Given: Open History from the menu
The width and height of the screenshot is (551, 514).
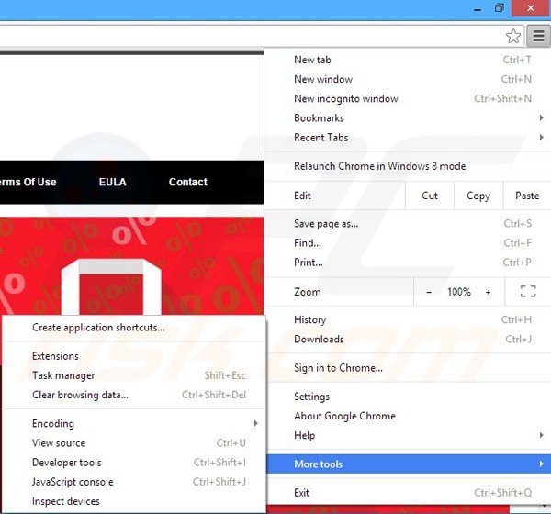Looking at the screenshot, I should pos(409,319).
